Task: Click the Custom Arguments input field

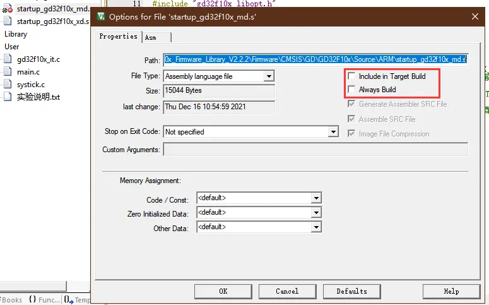Action: (315, 149)
